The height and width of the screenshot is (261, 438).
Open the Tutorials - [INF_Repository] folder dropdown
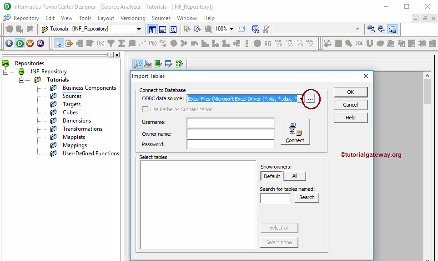click(139, 29)
